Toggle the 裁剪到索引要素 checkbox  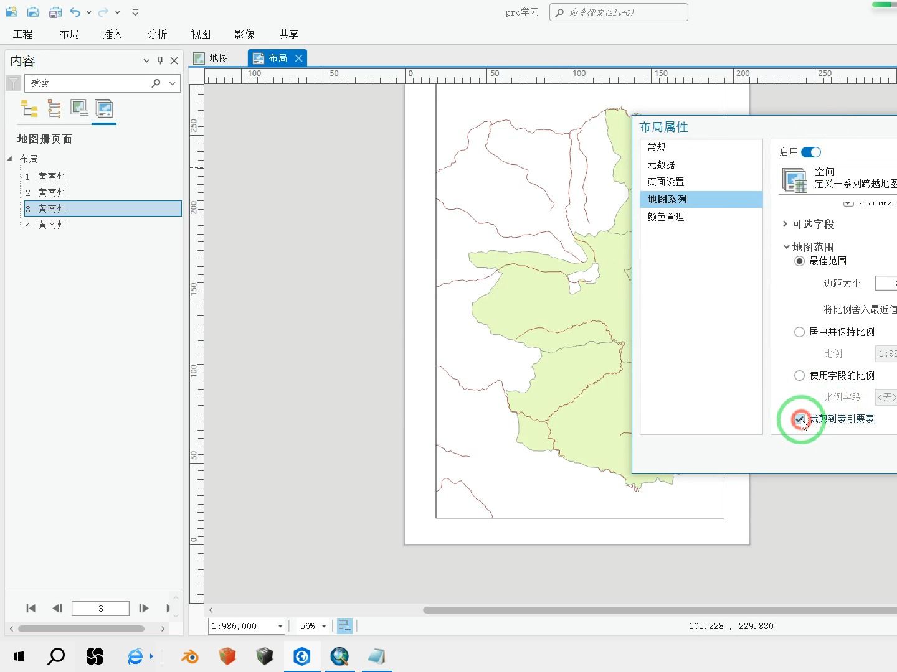click(800, 419)
